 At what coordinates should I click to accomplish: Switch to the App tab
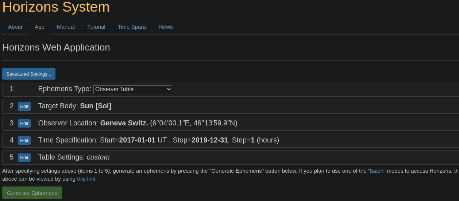(39, 27)
